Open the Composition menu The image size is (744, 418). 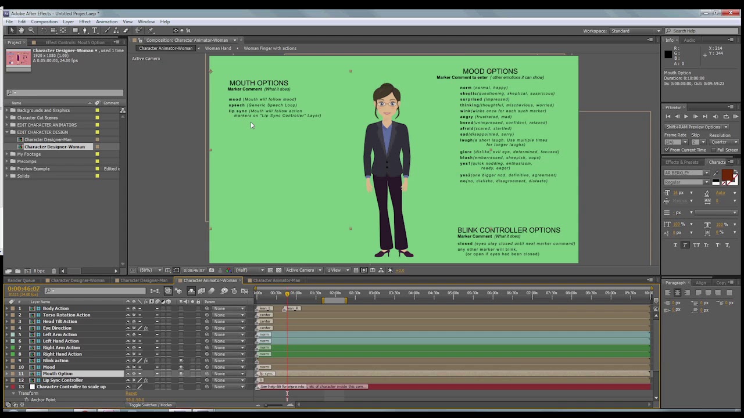(44, 21)
